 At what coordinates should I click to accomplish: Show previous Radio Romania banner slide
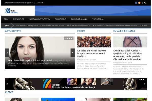click(x=7, y=84)
